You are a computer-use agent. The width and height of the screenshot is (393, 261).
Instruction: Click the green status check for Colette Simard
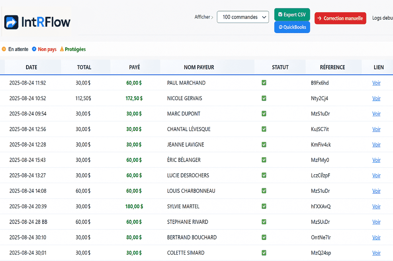pyautogui.click(x=264, y=253)
